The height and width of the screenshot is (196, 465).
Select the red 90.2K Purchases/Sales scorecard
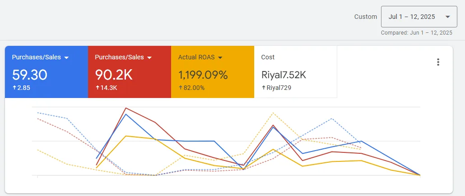tap(130, 72)
